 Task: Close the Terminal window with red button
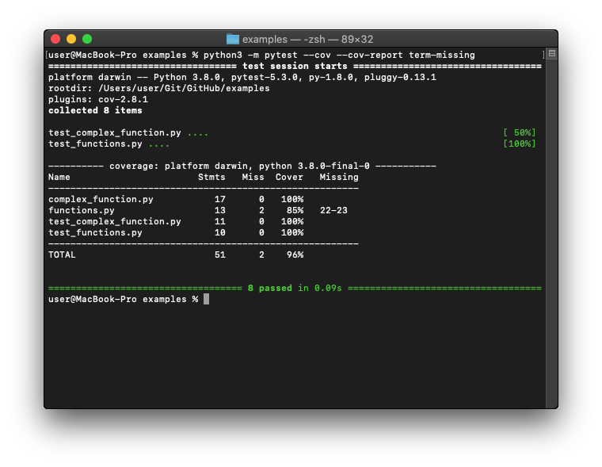point(55,39)
